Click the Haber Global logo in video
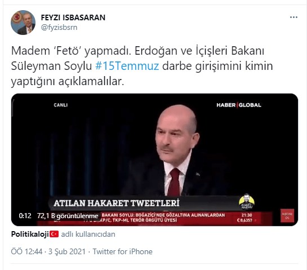307x270 pixels. point(239,105)
